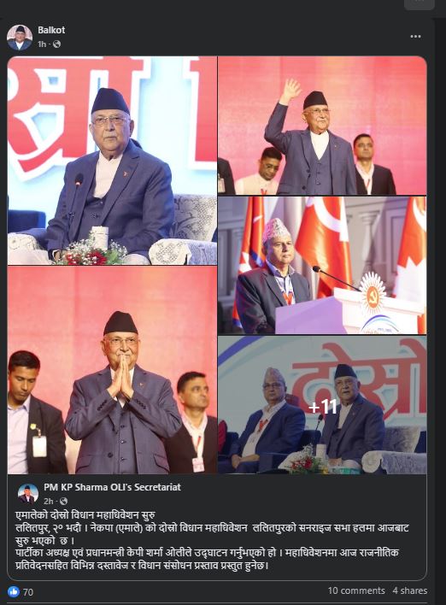Open PM KP Sharma OLI's Secretariat avatar
This screenshot has width=446, height=605.
coord(28,493)
